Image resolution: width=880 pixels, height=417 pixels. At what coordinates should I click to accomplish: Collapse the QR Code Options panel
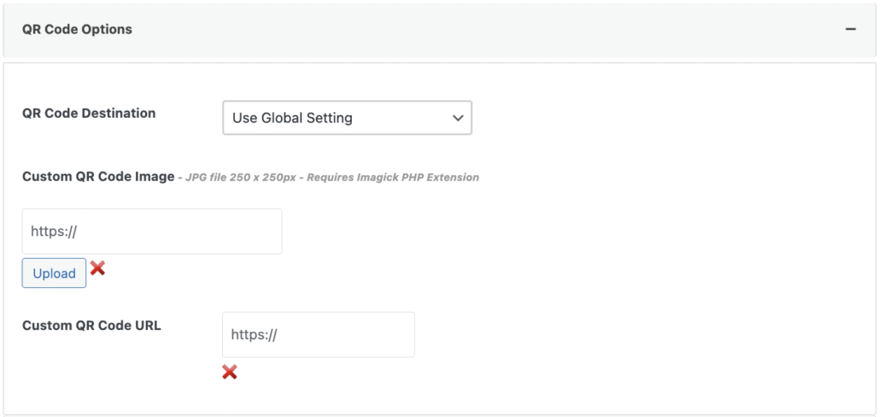coord(850,29)
